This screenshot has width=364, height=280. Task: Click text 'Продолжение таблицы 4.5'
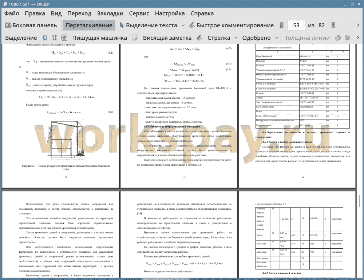pyautogui.click(x=271, y=204)
